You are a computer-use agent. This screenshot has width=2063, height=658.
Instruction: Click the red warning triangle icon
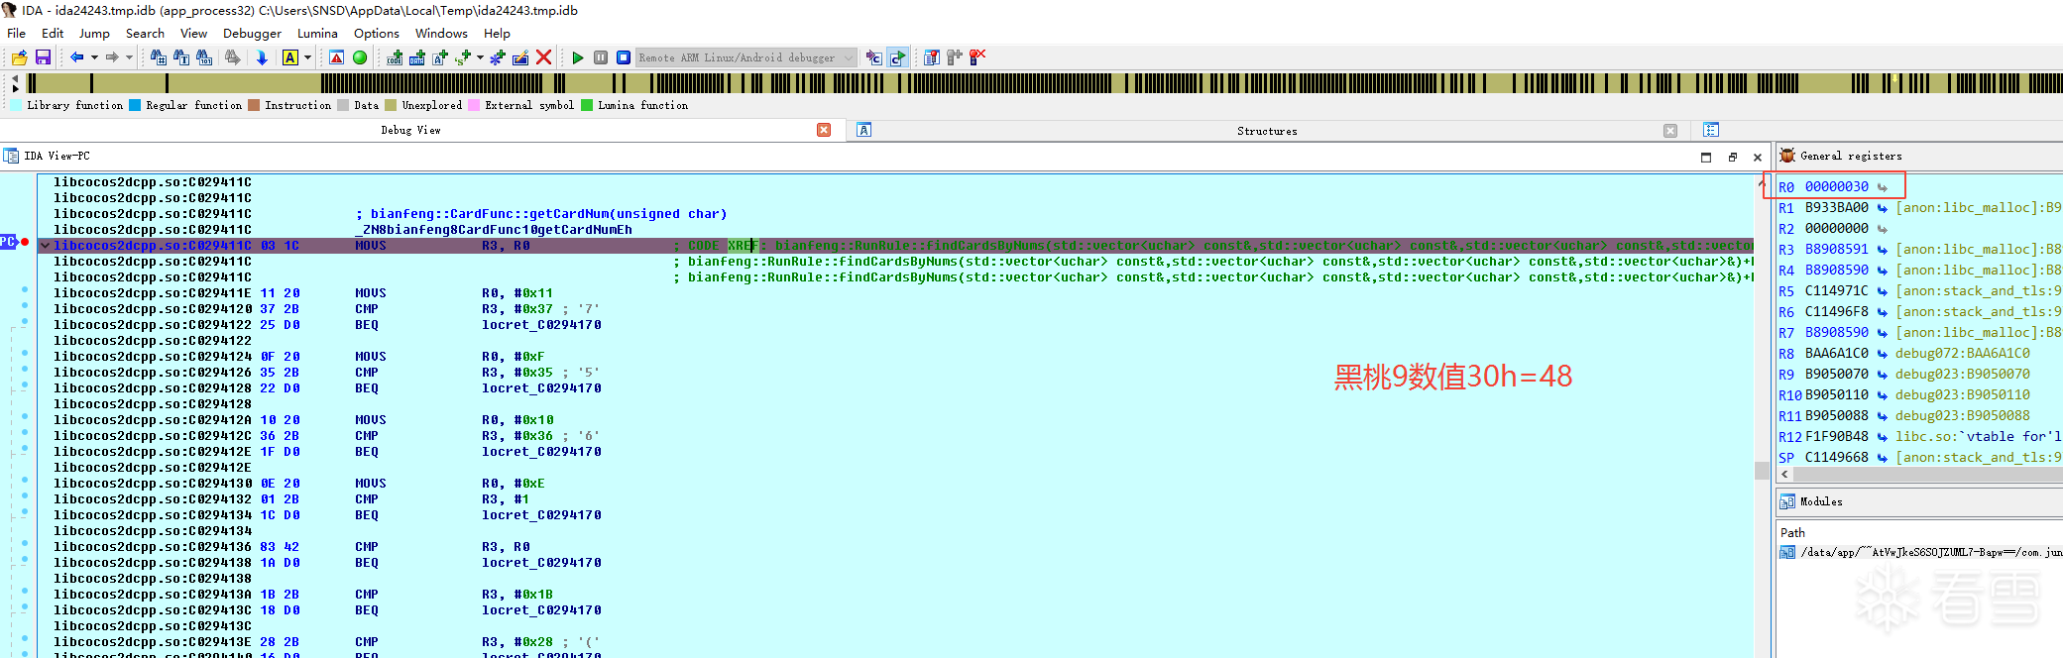click(337, 57)
